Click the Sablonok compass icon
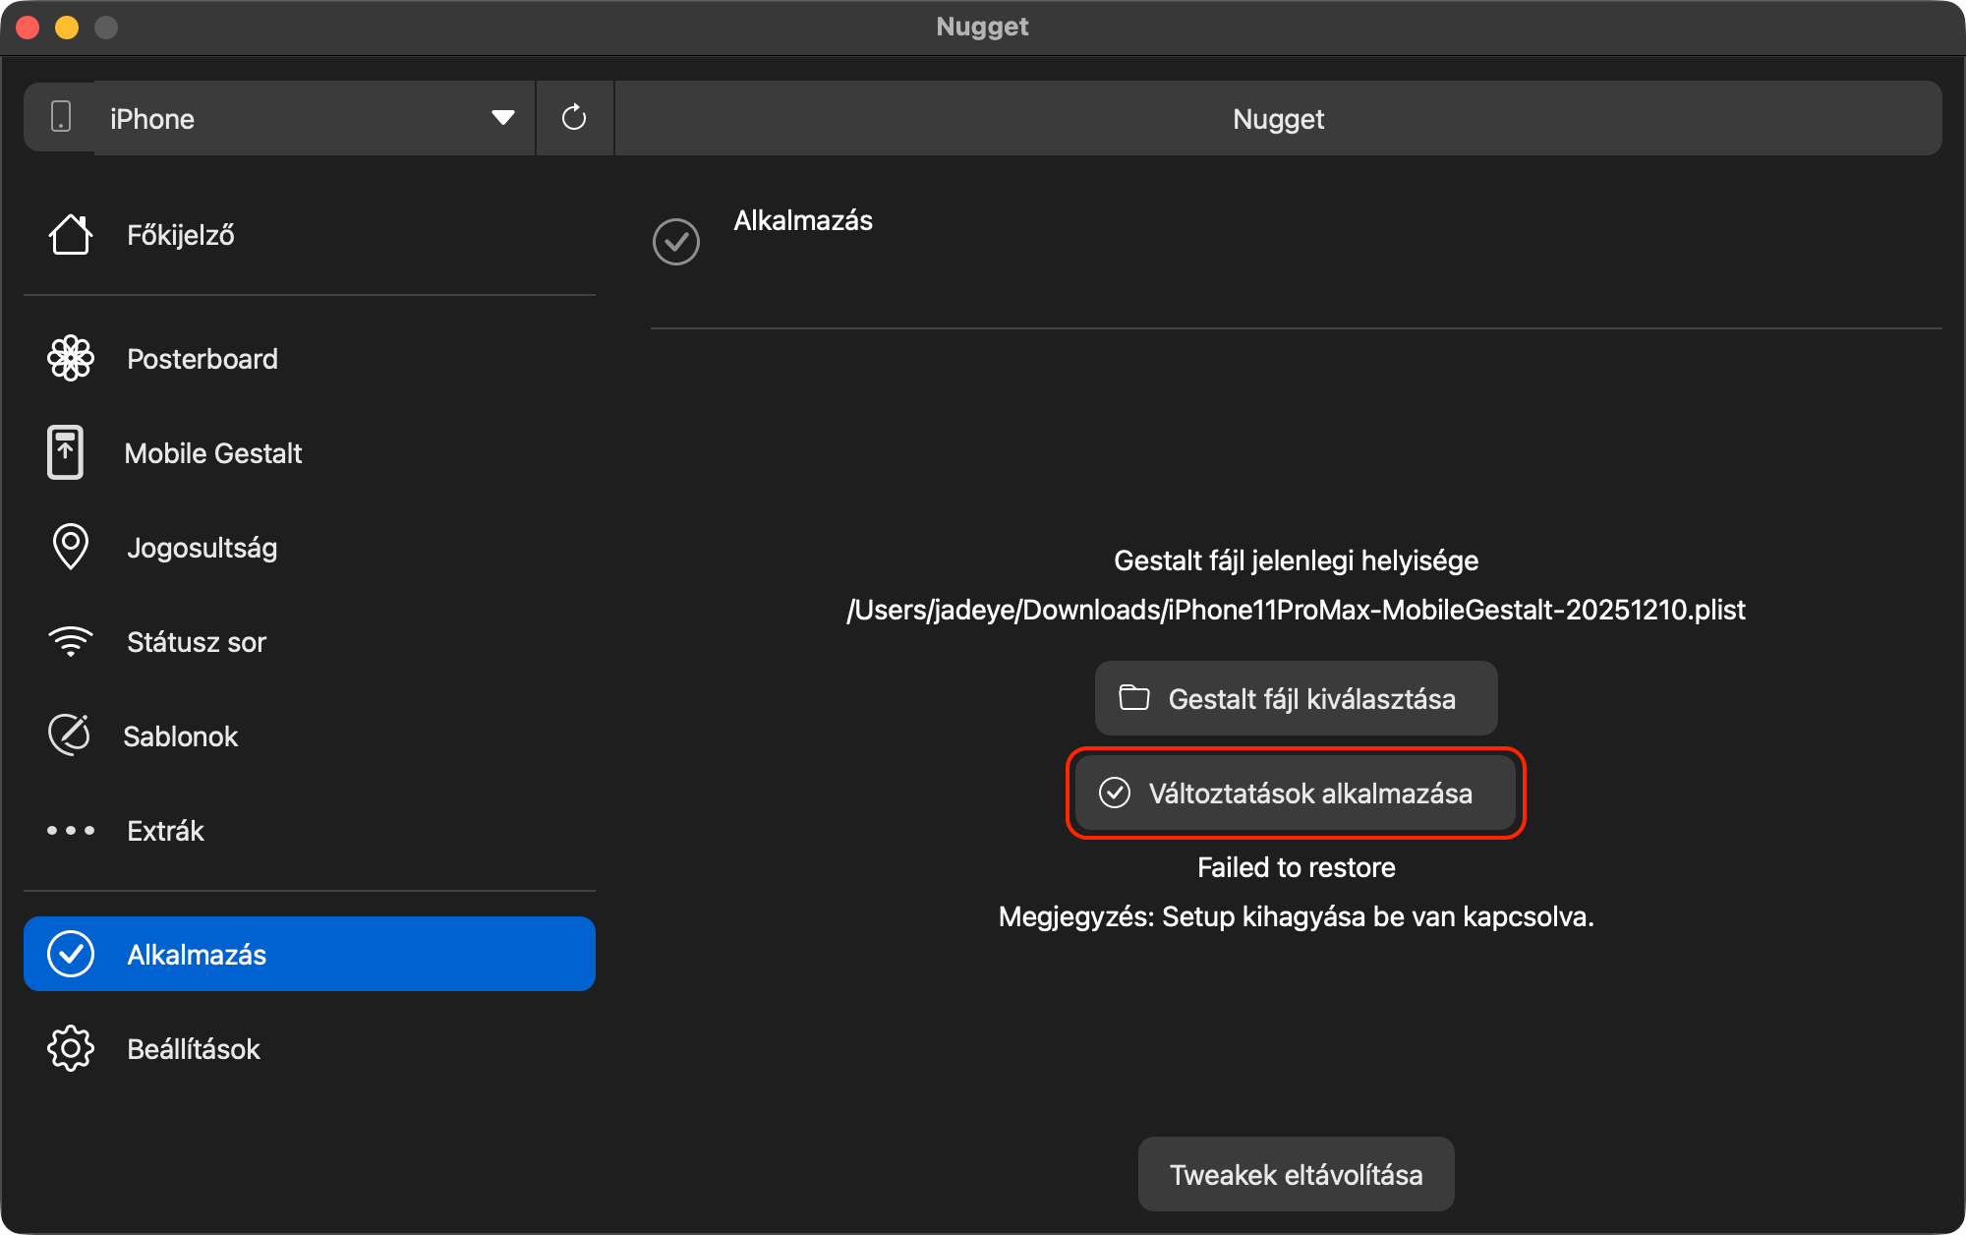 pyautogui.click(x=70, y=735)
